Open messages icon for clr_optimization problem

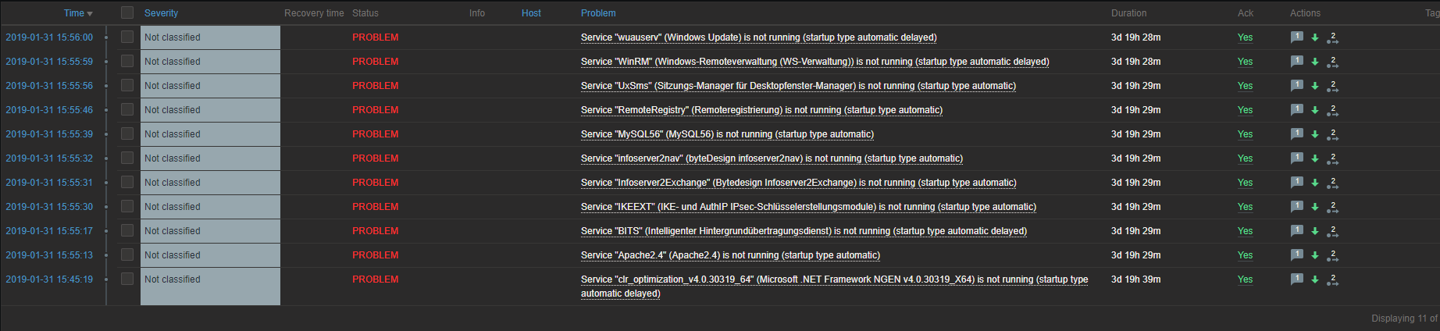1296,279
